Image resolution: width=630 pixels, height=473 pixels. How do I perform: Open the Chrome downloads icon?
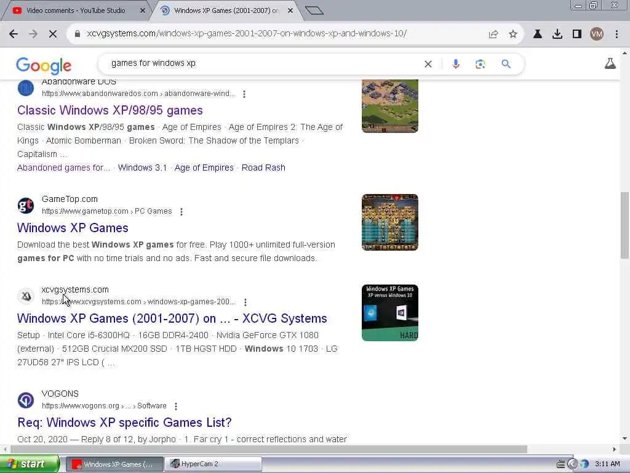(557, 34)
